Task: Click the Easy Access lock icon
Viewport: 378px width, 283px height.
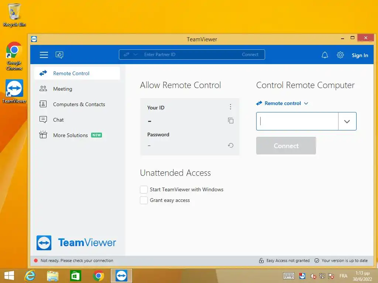Action: pyautogui.click(x=261, y=261)
